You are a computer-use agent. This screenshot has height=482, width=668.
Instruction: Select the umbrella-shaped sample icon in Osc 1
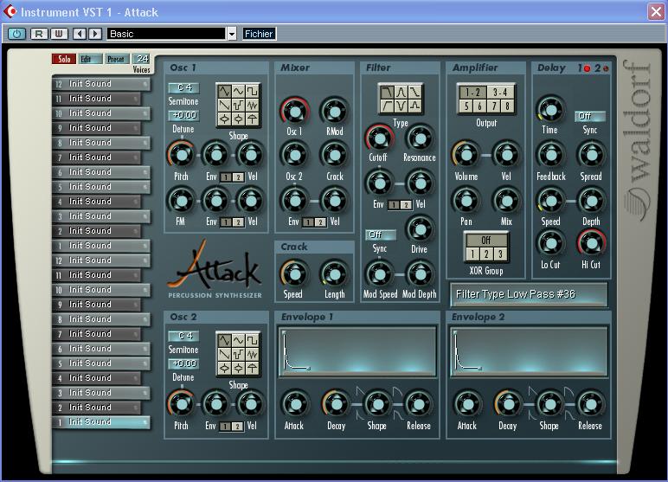252,119
